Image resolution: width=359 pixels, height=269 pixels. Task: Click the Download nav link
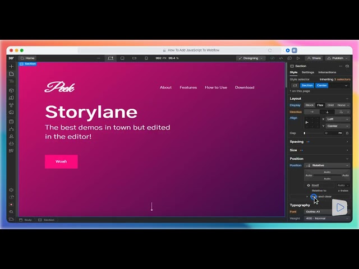pos(245,87)
